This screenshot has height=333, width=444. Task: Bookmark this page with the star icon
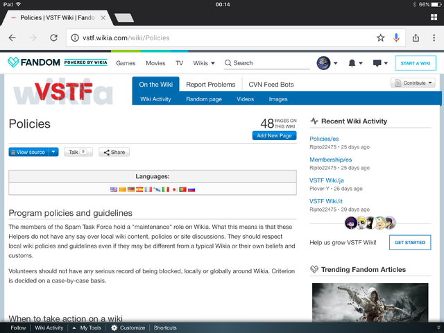coord(381,37)
